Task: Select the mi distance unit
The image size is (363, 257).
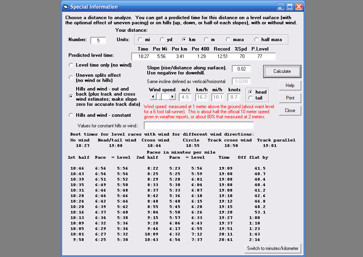Action: [x=140, y=40]
